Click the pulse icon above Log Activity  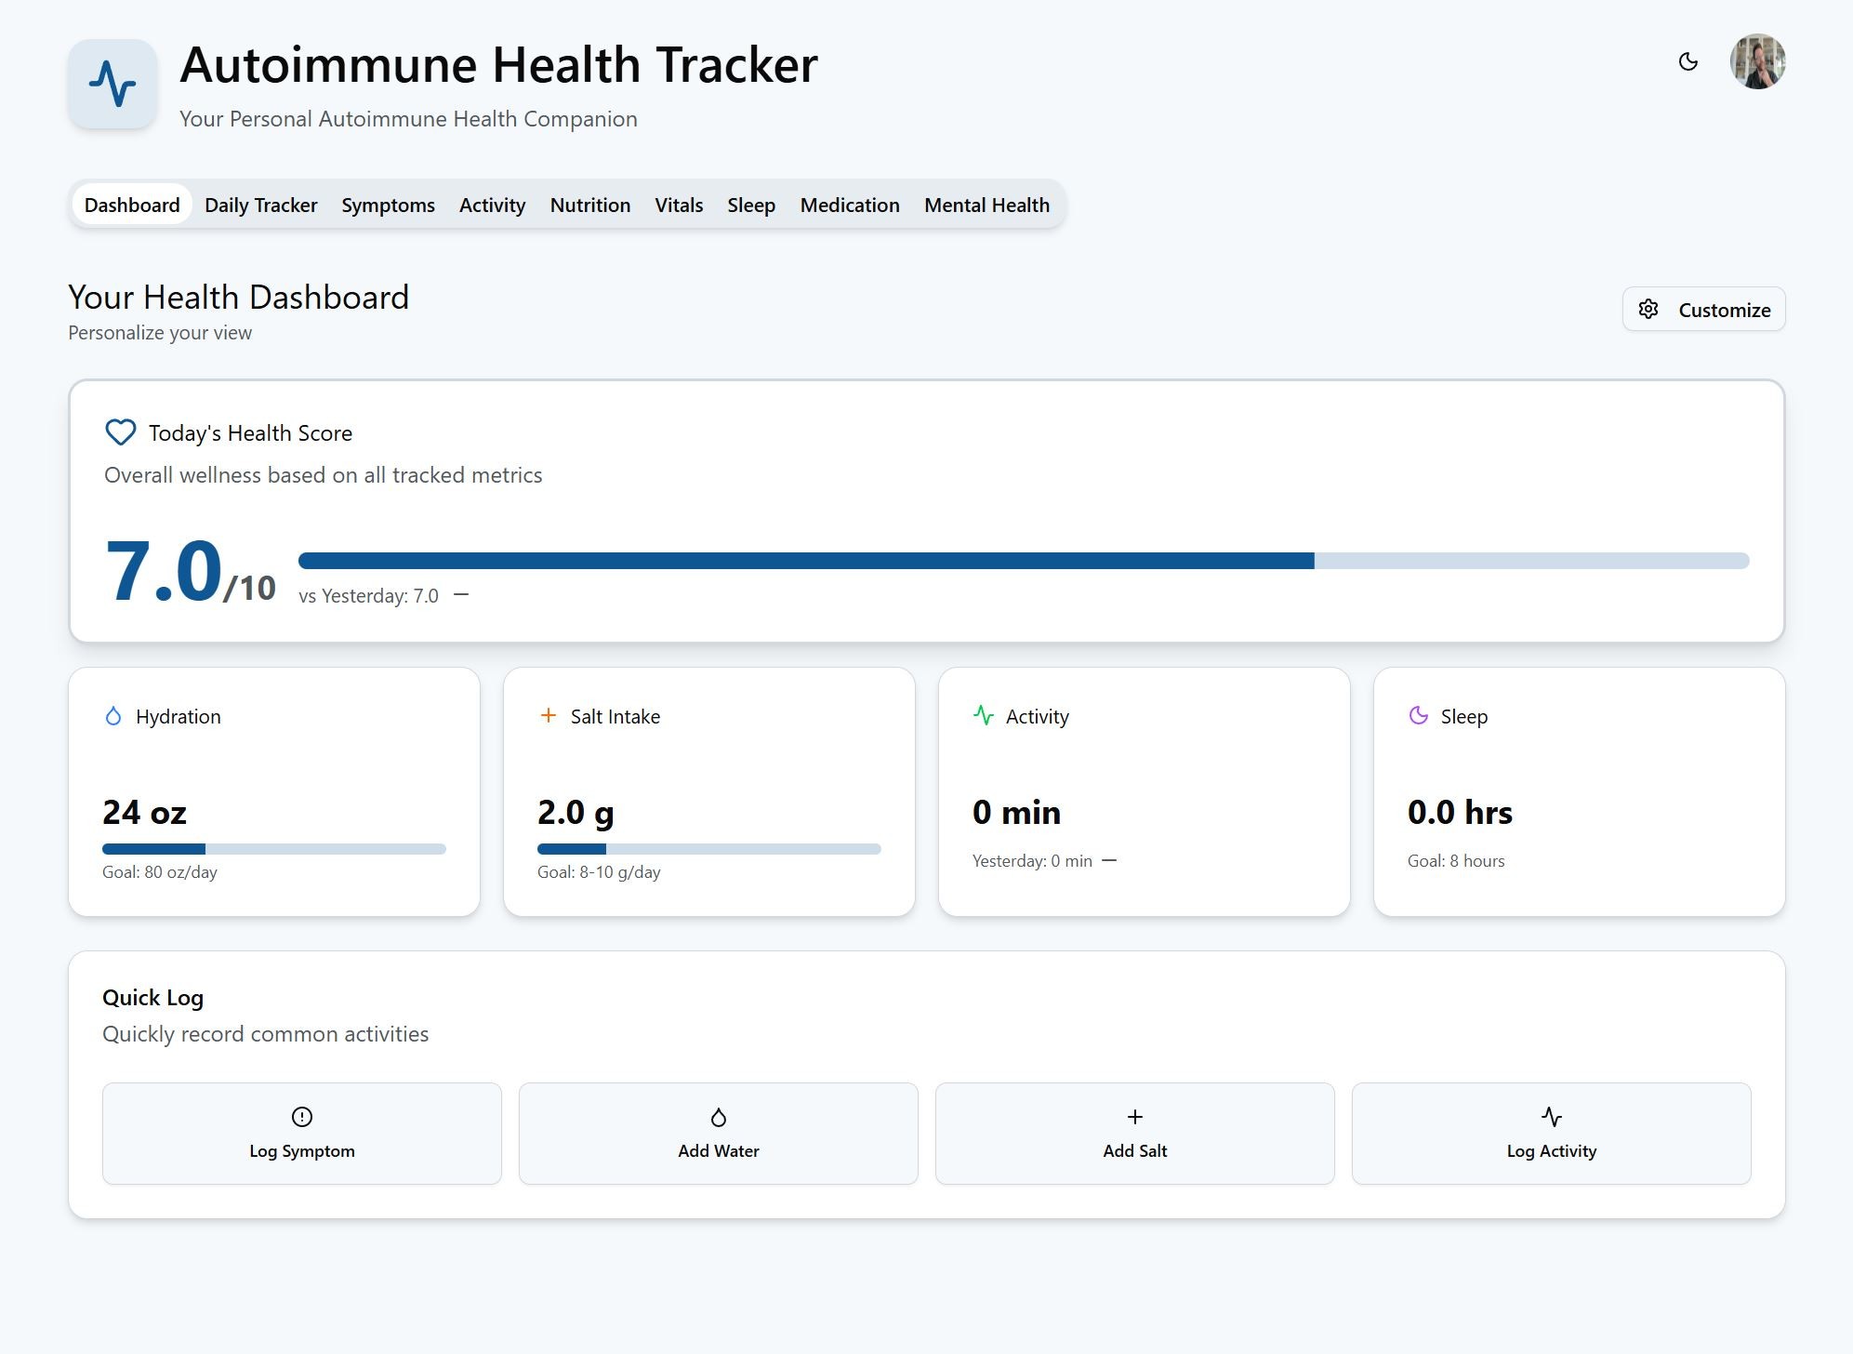point(1551,1117)
